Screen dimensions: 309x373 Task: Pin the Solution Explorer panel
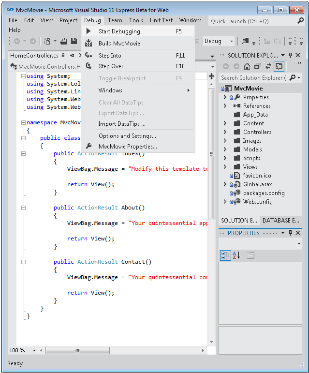(x=290, y=55)
